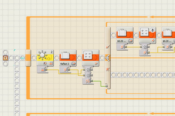This screenshot has width=175, height=116.
Task: Click the true/false result icon on Compare hub
Action: point(88,81)
